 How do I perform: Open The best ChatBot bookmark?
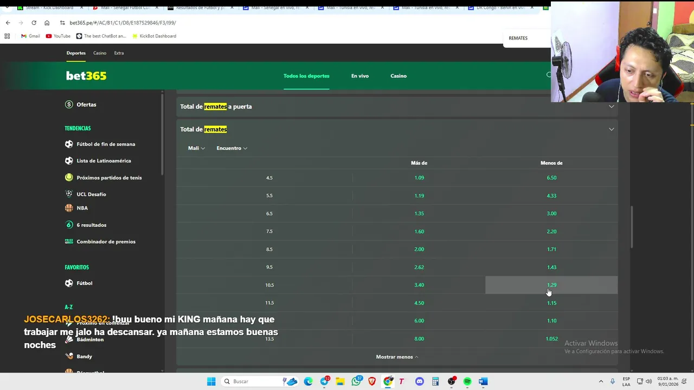point(101,36)
